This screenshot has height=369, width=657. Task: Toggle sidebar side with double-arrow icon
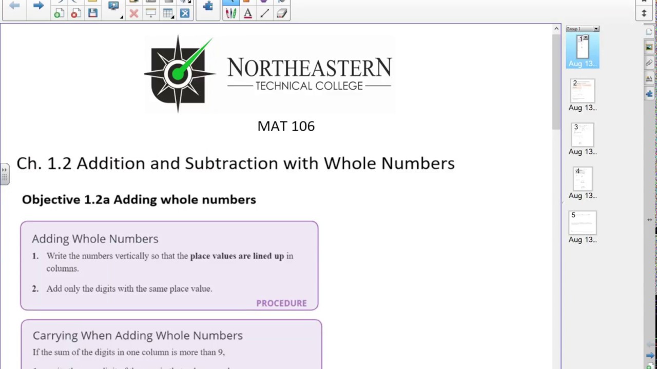[x=650, y=220]
